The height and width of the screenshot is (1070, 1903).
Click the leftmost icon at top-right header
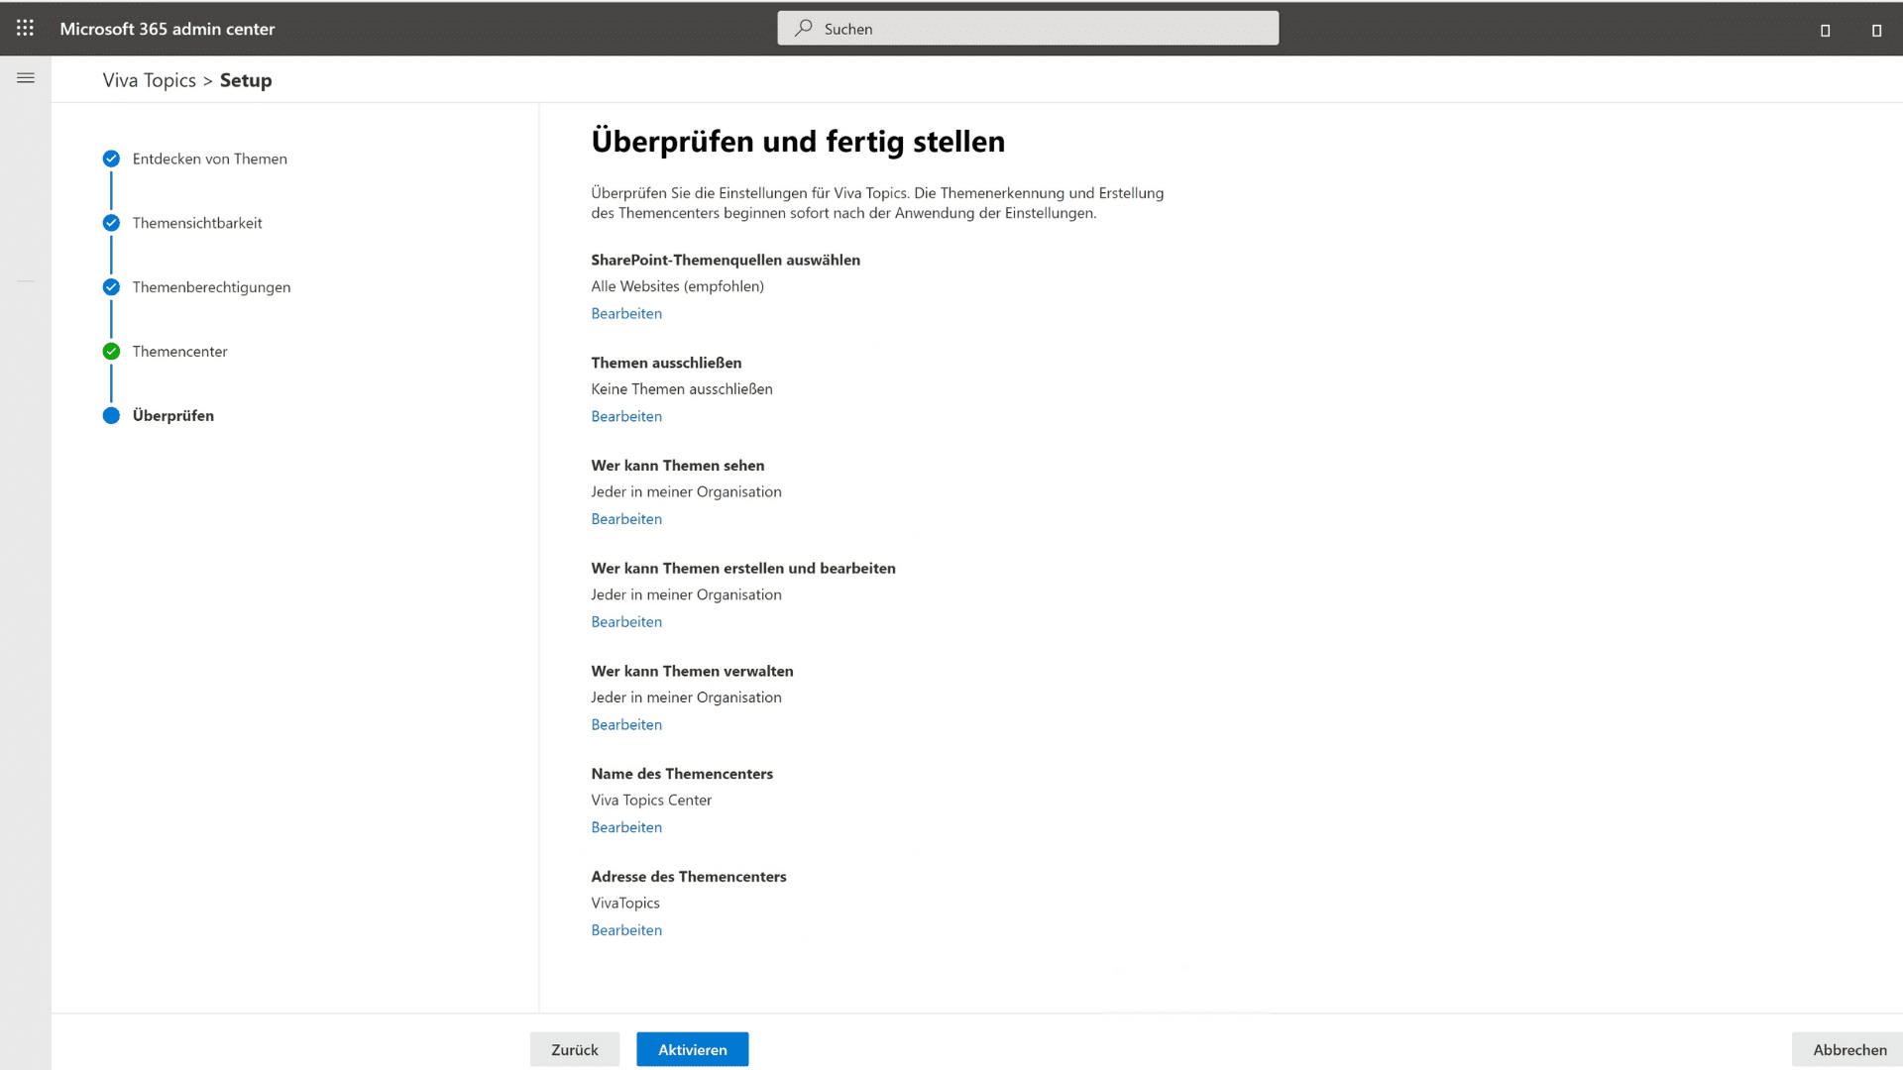[x=1825, y=30]
